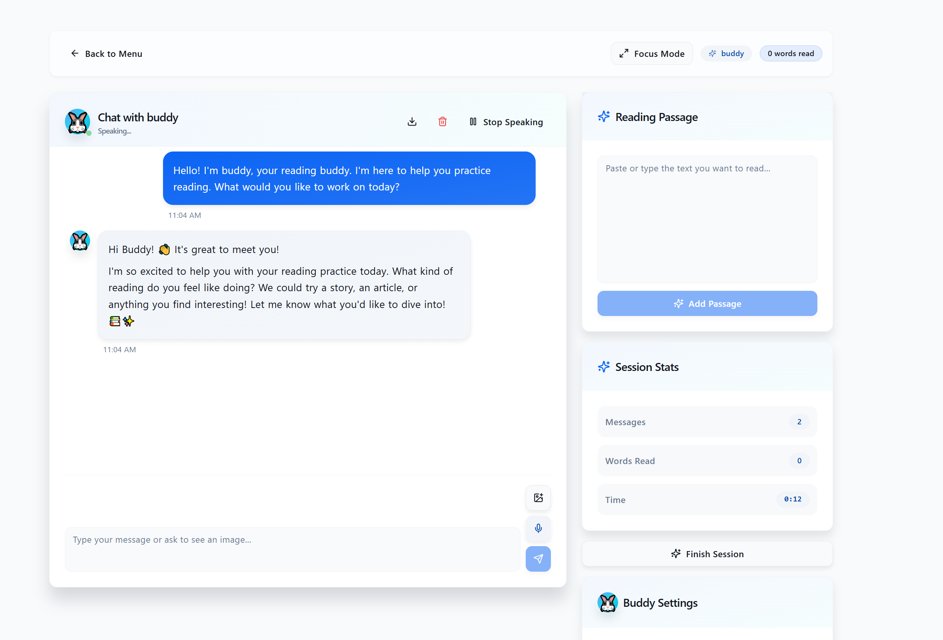This screenshot has height=640, width=943.
Task: Click the microphone voice input icon
Action: 538,528
